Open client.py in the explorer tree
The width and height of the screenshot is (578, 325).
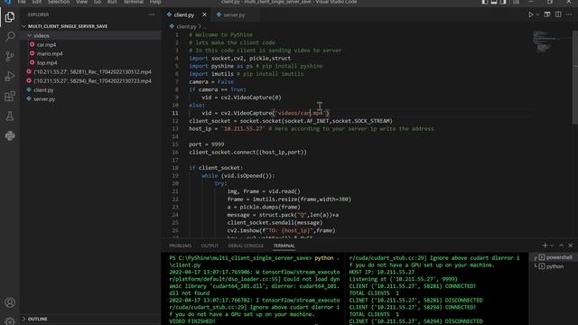[x=43, y=90]
